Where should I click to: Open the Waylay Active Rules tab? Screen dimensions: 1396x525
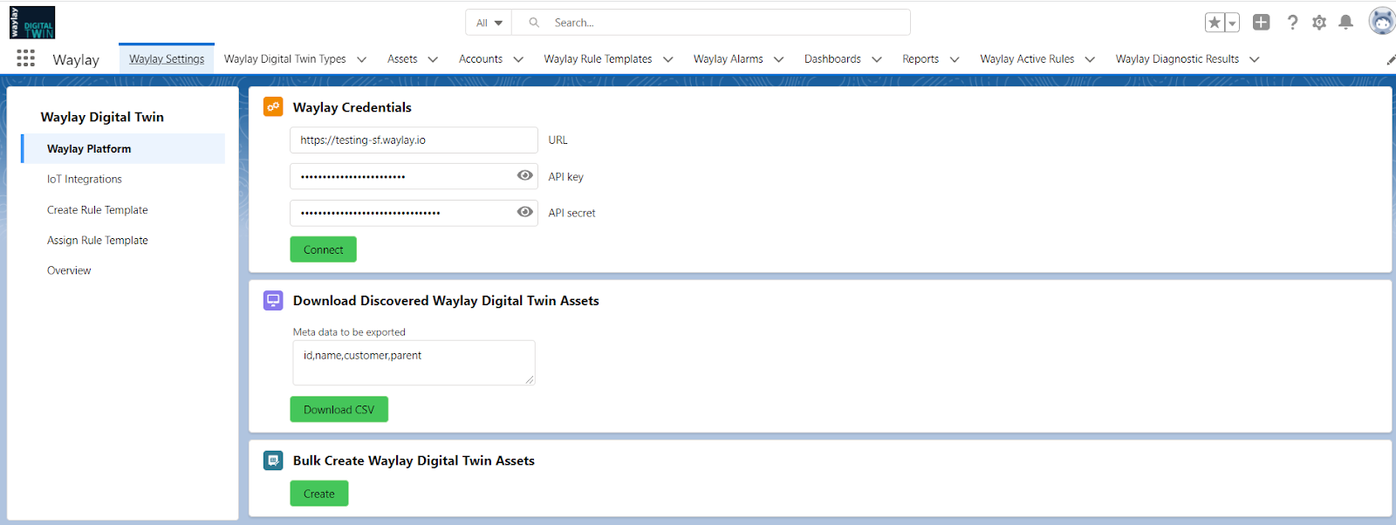(1027, 58)
